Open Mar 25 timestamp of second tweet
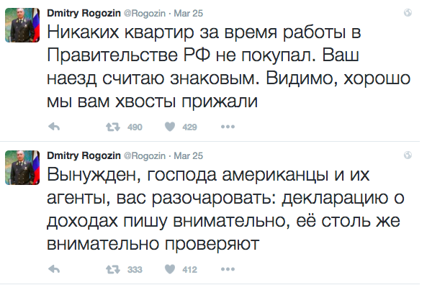Viewport: 427px width, 285px height. coord(189,156)
